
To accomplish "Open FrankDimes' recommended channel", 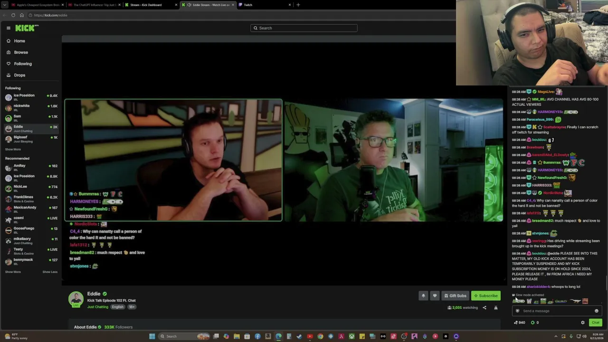I will click(31, 199).
